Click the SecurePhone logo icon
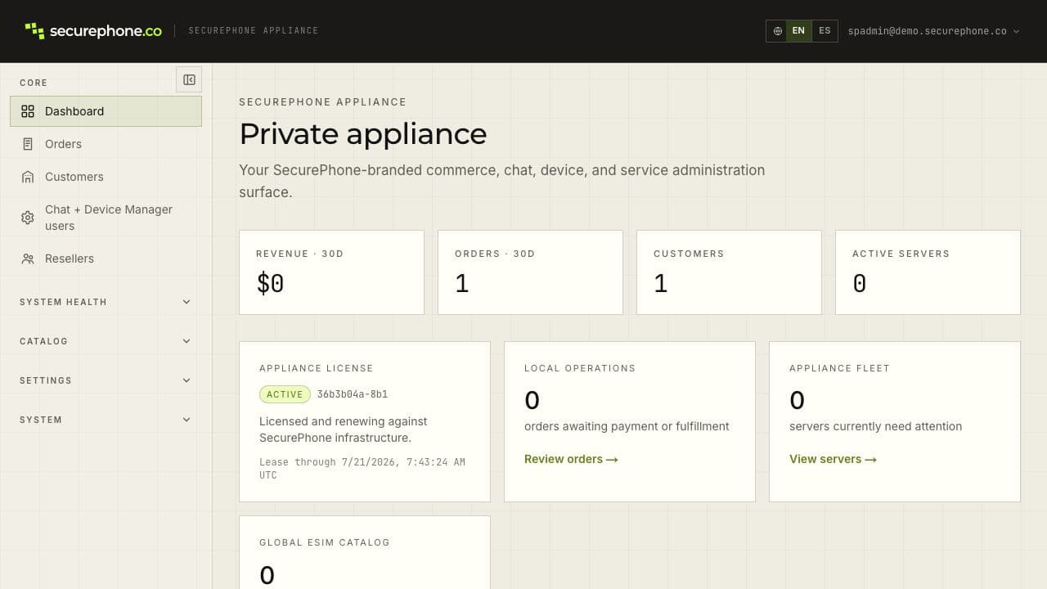The width and height of the screenshot is (1047, 589). [x=34, y=31]
